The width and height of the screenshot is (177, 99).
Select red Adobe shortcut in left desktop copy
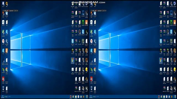(3, 79)
